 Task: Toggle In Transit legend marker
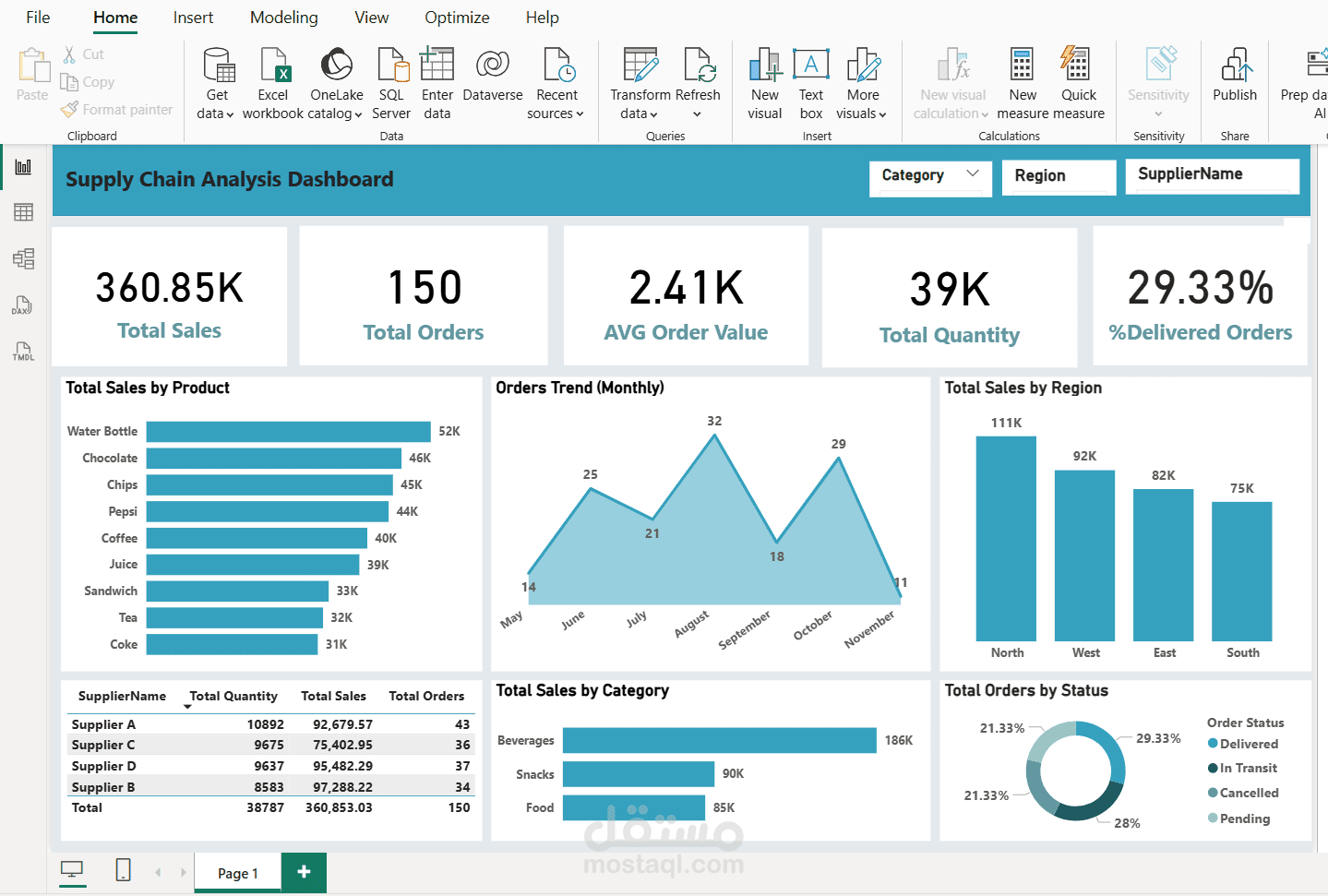pos(1213,768)
